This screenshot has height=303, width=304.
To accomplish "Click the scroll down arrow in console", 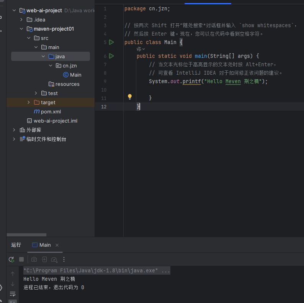I will coord(13,284).
